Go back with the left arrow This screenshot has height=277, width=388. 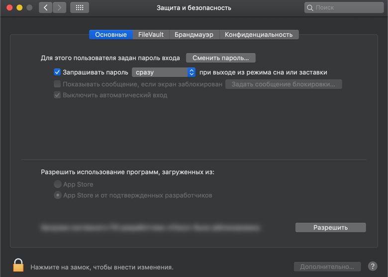point(45,8)
